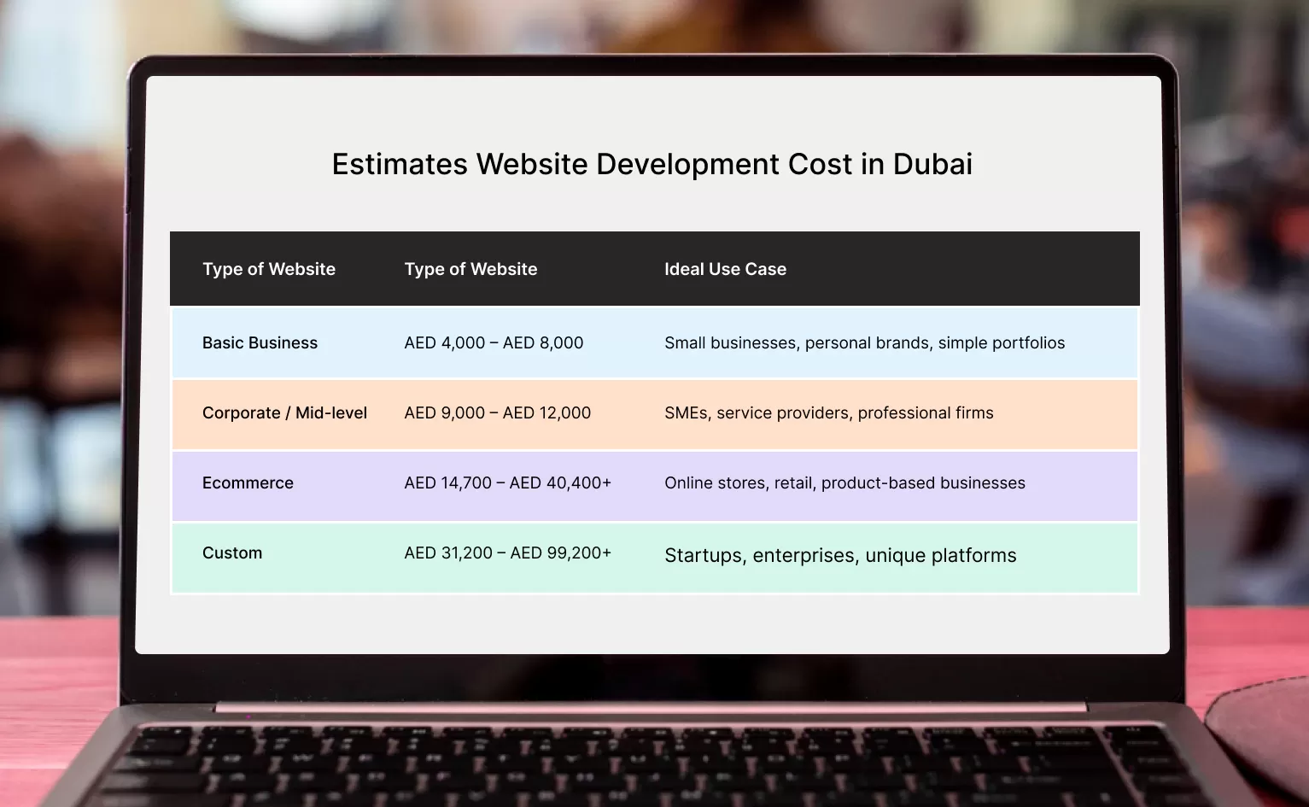This screenshot has height=807, width=1309.
Task: Select the 'Custom' row label
Action: pyautogui.click(x=232, y=553)
